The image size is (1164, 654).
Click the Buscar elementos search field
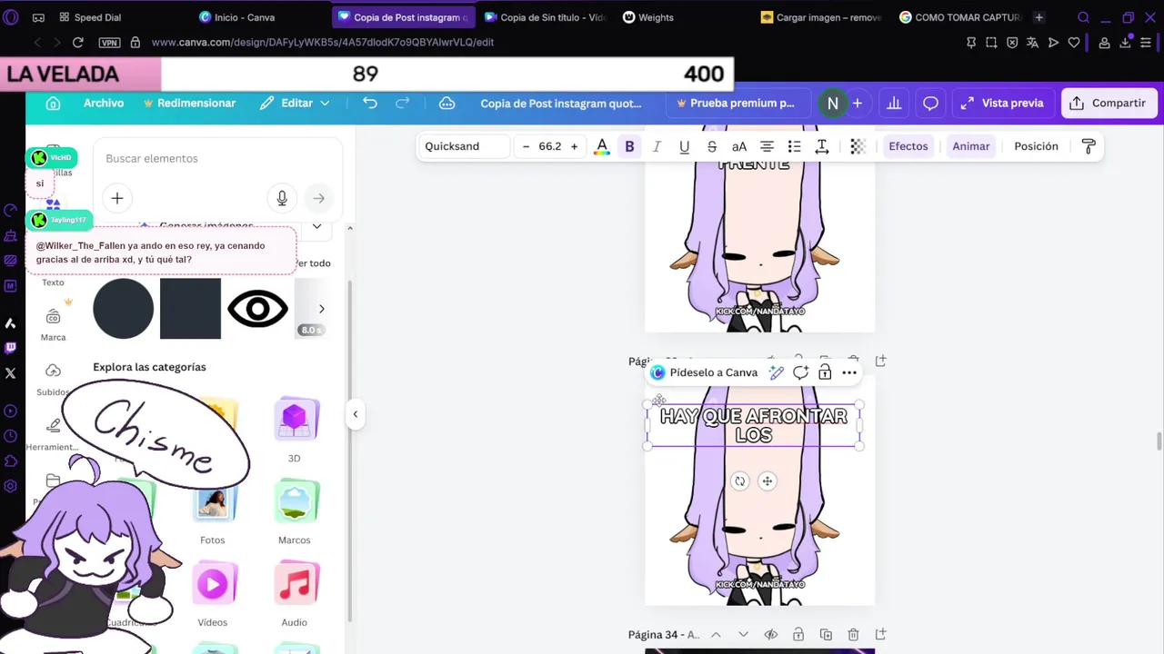pyautogui.click(x=218, y=158)
